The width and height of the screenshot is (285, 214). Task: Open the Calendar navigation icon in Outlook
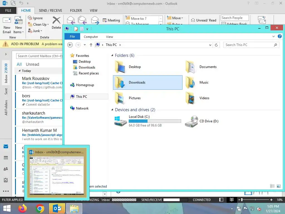click(6, 158)
